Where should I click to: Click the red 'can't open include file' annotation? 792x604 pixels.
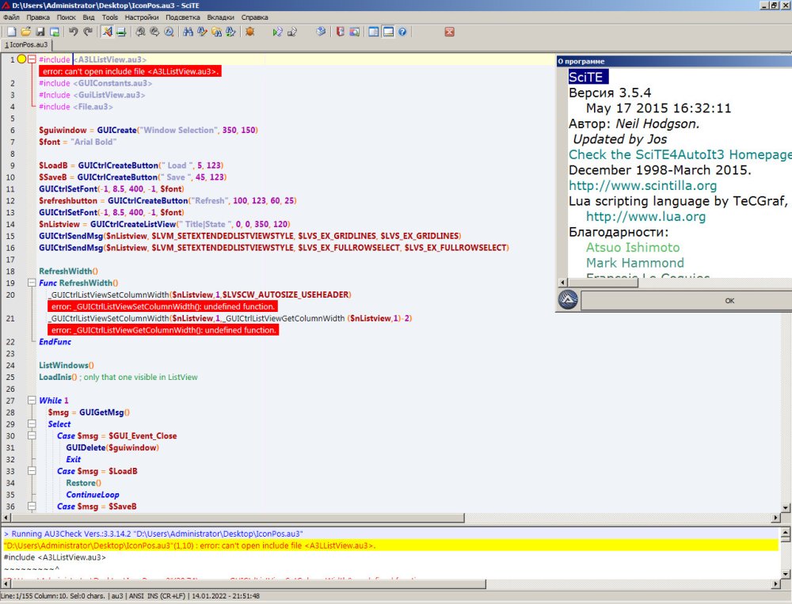point(131,71)
